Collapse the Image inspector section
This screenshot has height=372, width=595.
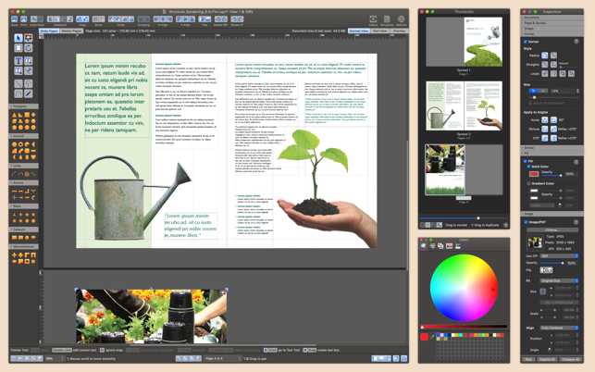click(x=552, y=214)
